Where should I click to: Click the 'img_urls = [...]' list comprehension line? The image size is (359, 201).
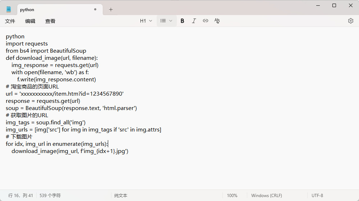[84, 130]
